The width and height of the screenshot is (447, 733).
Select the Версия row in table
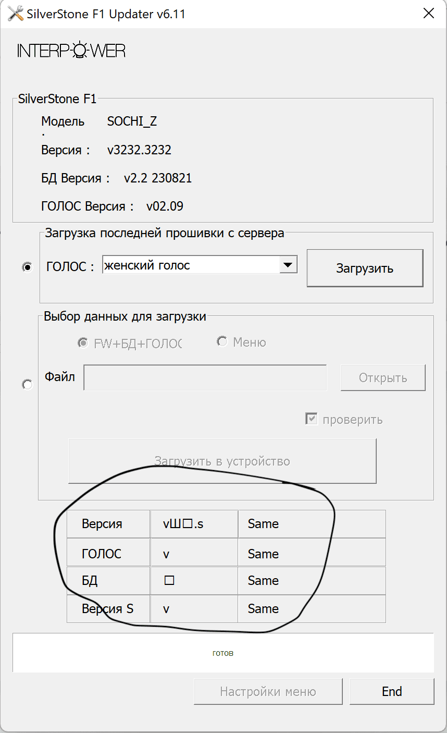click(x=102, y=524)
